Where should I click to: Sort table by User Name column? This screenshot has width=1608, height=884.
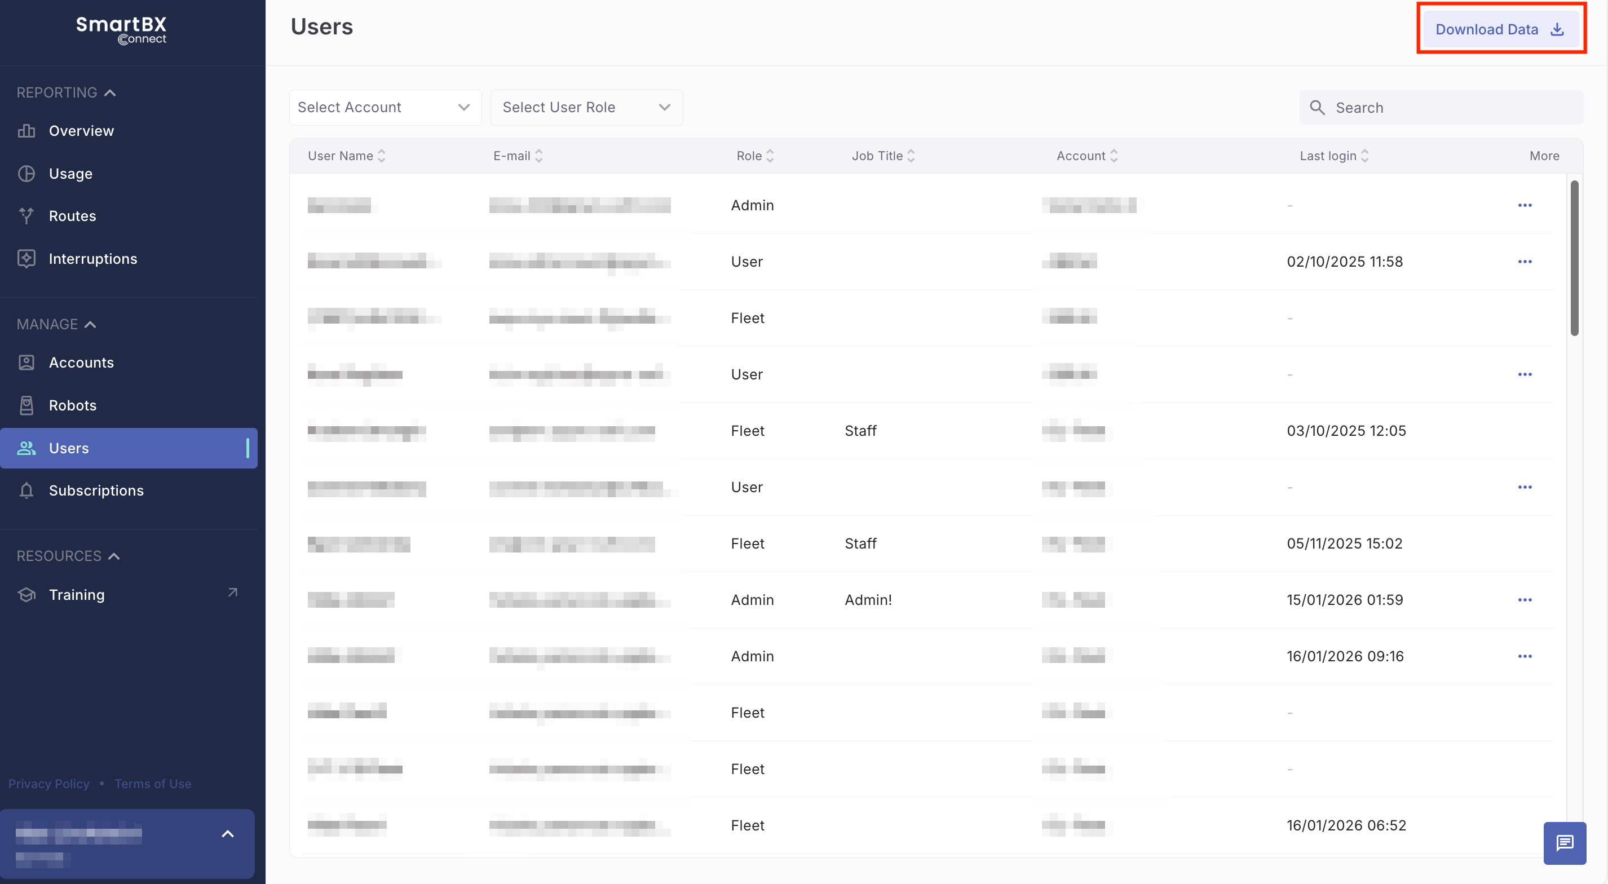click(381, 156)
